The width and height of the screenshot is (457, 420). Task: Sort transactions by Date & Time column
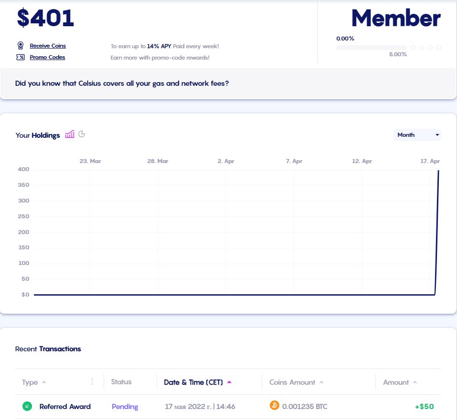193,382
